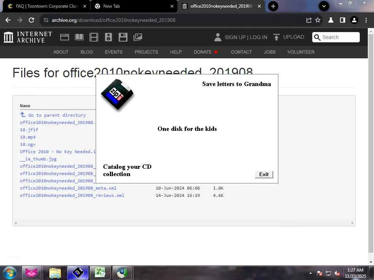Select the Zip disk app on taskbar

[x=78, y=273]
